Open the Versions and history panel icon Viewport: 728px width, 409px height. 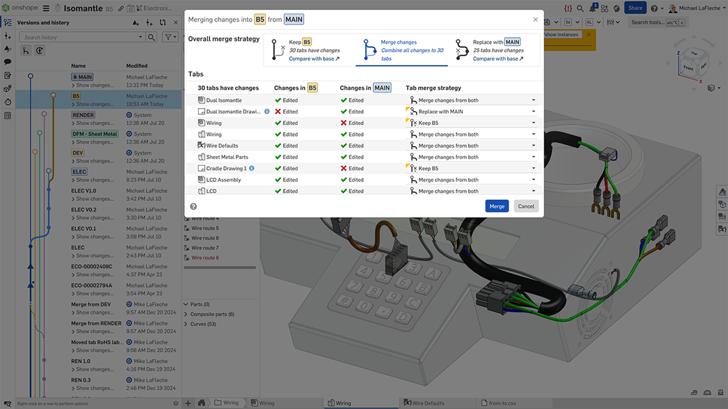click(7, 22)
